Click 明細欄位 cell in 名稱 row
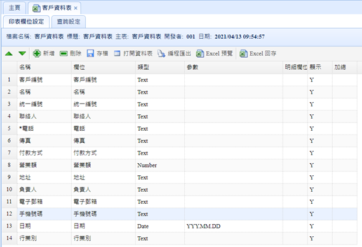 pos(295,92)
